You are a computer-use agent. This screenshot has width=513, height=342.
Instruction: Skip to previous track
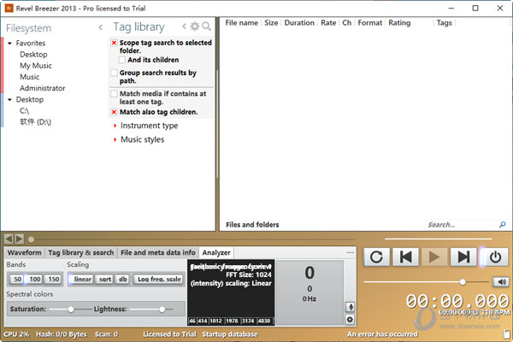[405, 256]
